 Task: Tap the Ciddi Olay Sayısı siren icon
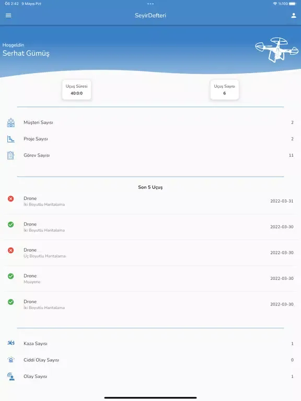tap(11, 360)
